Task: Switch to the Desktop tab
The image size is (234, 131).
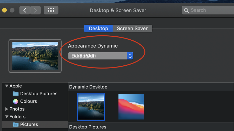Action: click(98, 28)
